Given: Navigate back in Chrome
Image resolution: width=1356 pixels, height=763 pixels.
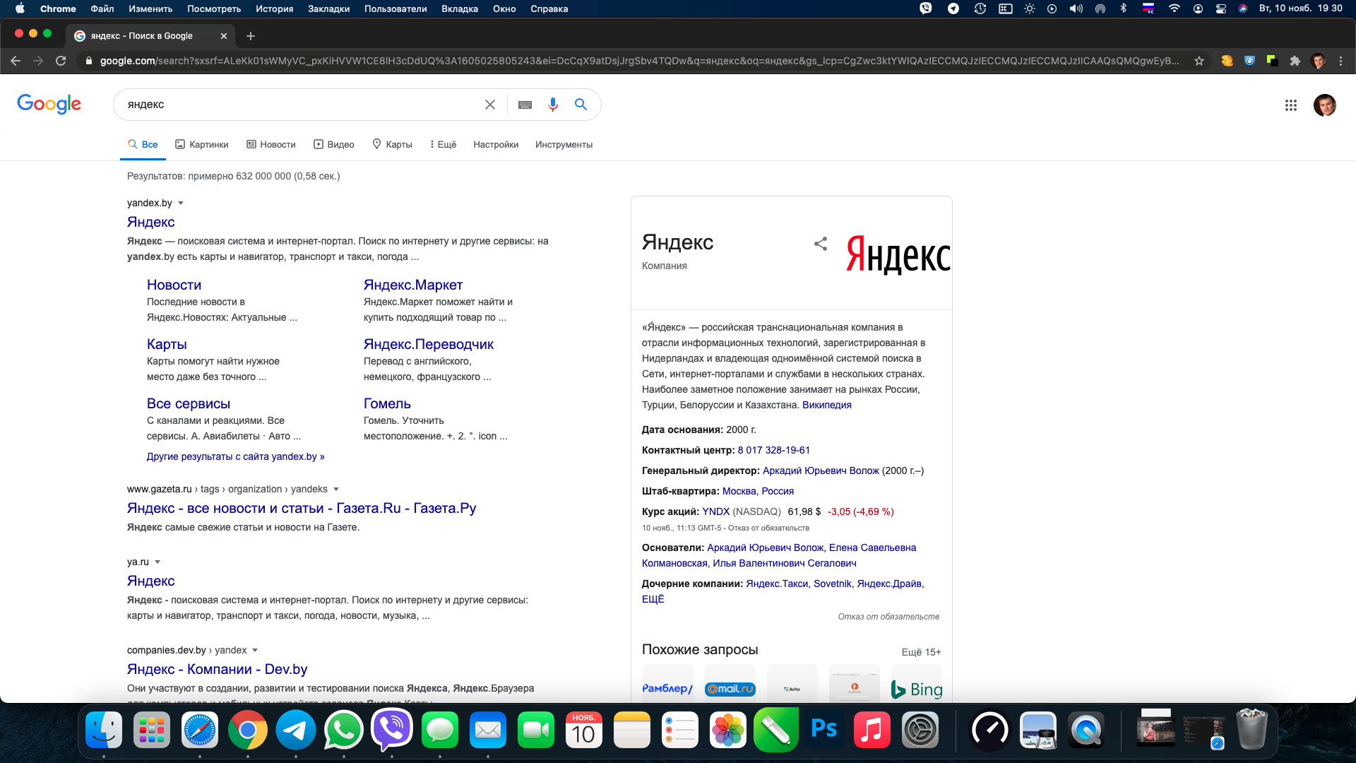Looking at the screenshot, I should tap(16, 61).
